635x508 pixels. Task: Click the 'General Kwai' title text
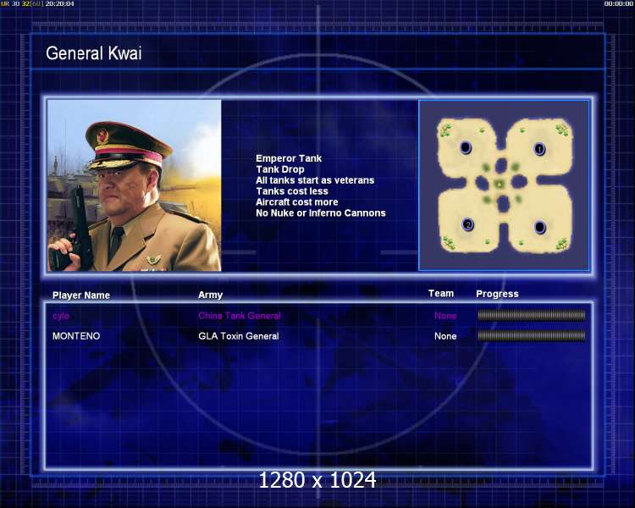coord(93,53)
